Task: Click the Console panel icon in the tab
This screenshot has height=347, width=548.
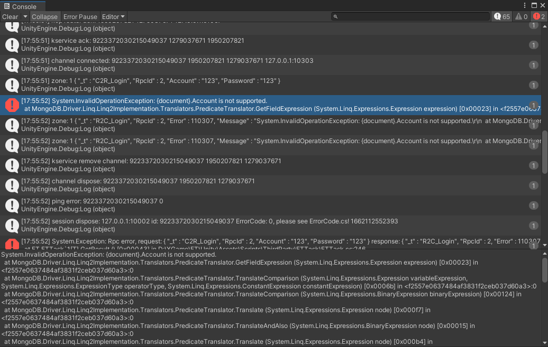Action: point(7,6)
